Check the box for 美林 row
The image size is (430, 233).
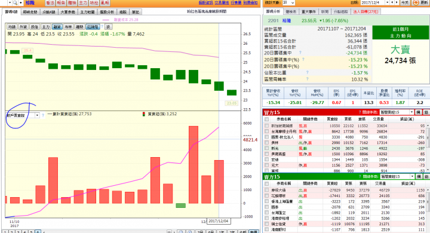(x=266, y=143)
